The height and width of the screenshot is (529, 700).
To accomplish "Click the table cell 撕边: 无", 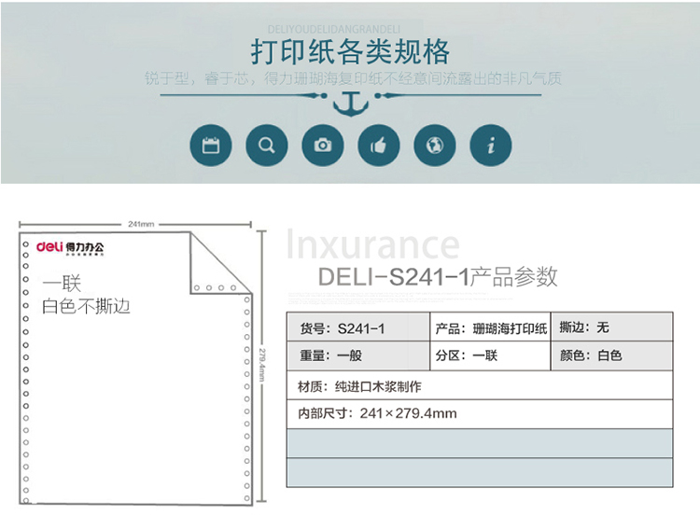I will point(612,327).
